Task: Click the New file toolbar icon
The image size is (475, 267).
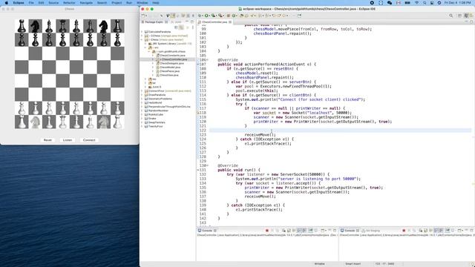Action: 143,16
